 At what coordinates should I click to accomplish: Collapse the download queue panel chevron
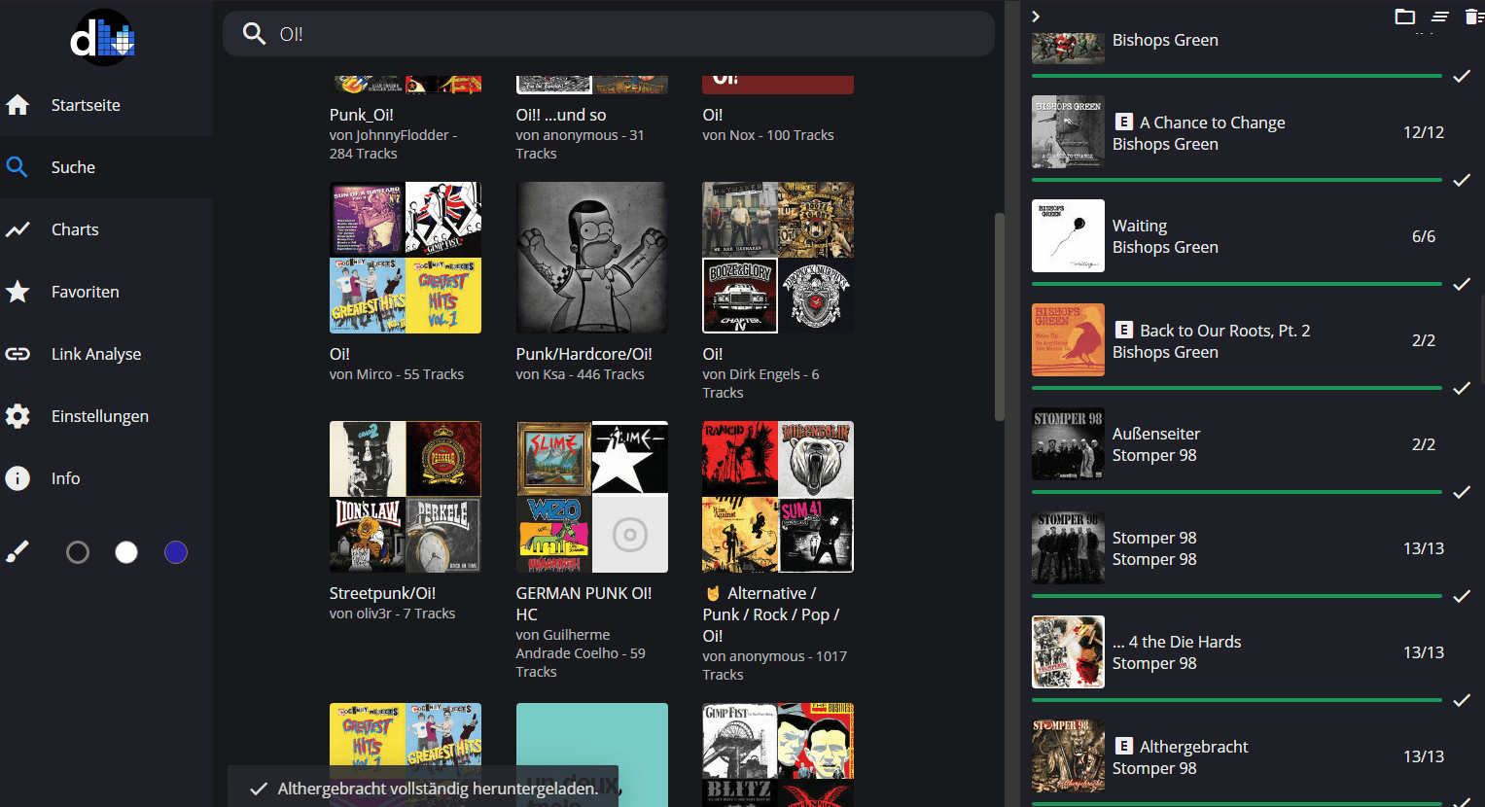1036,17
